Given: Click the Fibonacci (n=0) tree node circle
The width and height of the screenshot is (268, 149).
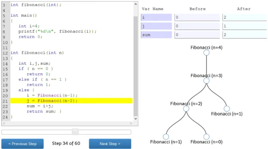Looking at the screenshot, I should (x=207, y=137).
